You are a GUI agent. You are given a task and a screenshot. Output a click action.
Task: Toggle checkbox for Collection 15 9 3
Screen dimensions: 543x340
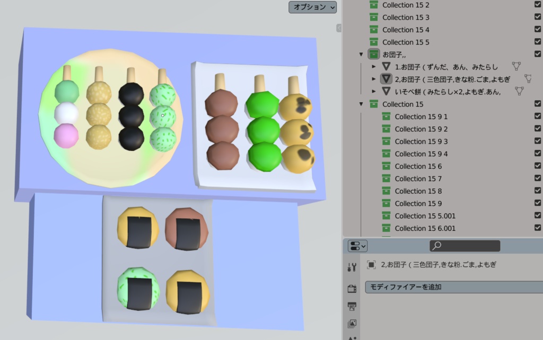click(538, 141)
